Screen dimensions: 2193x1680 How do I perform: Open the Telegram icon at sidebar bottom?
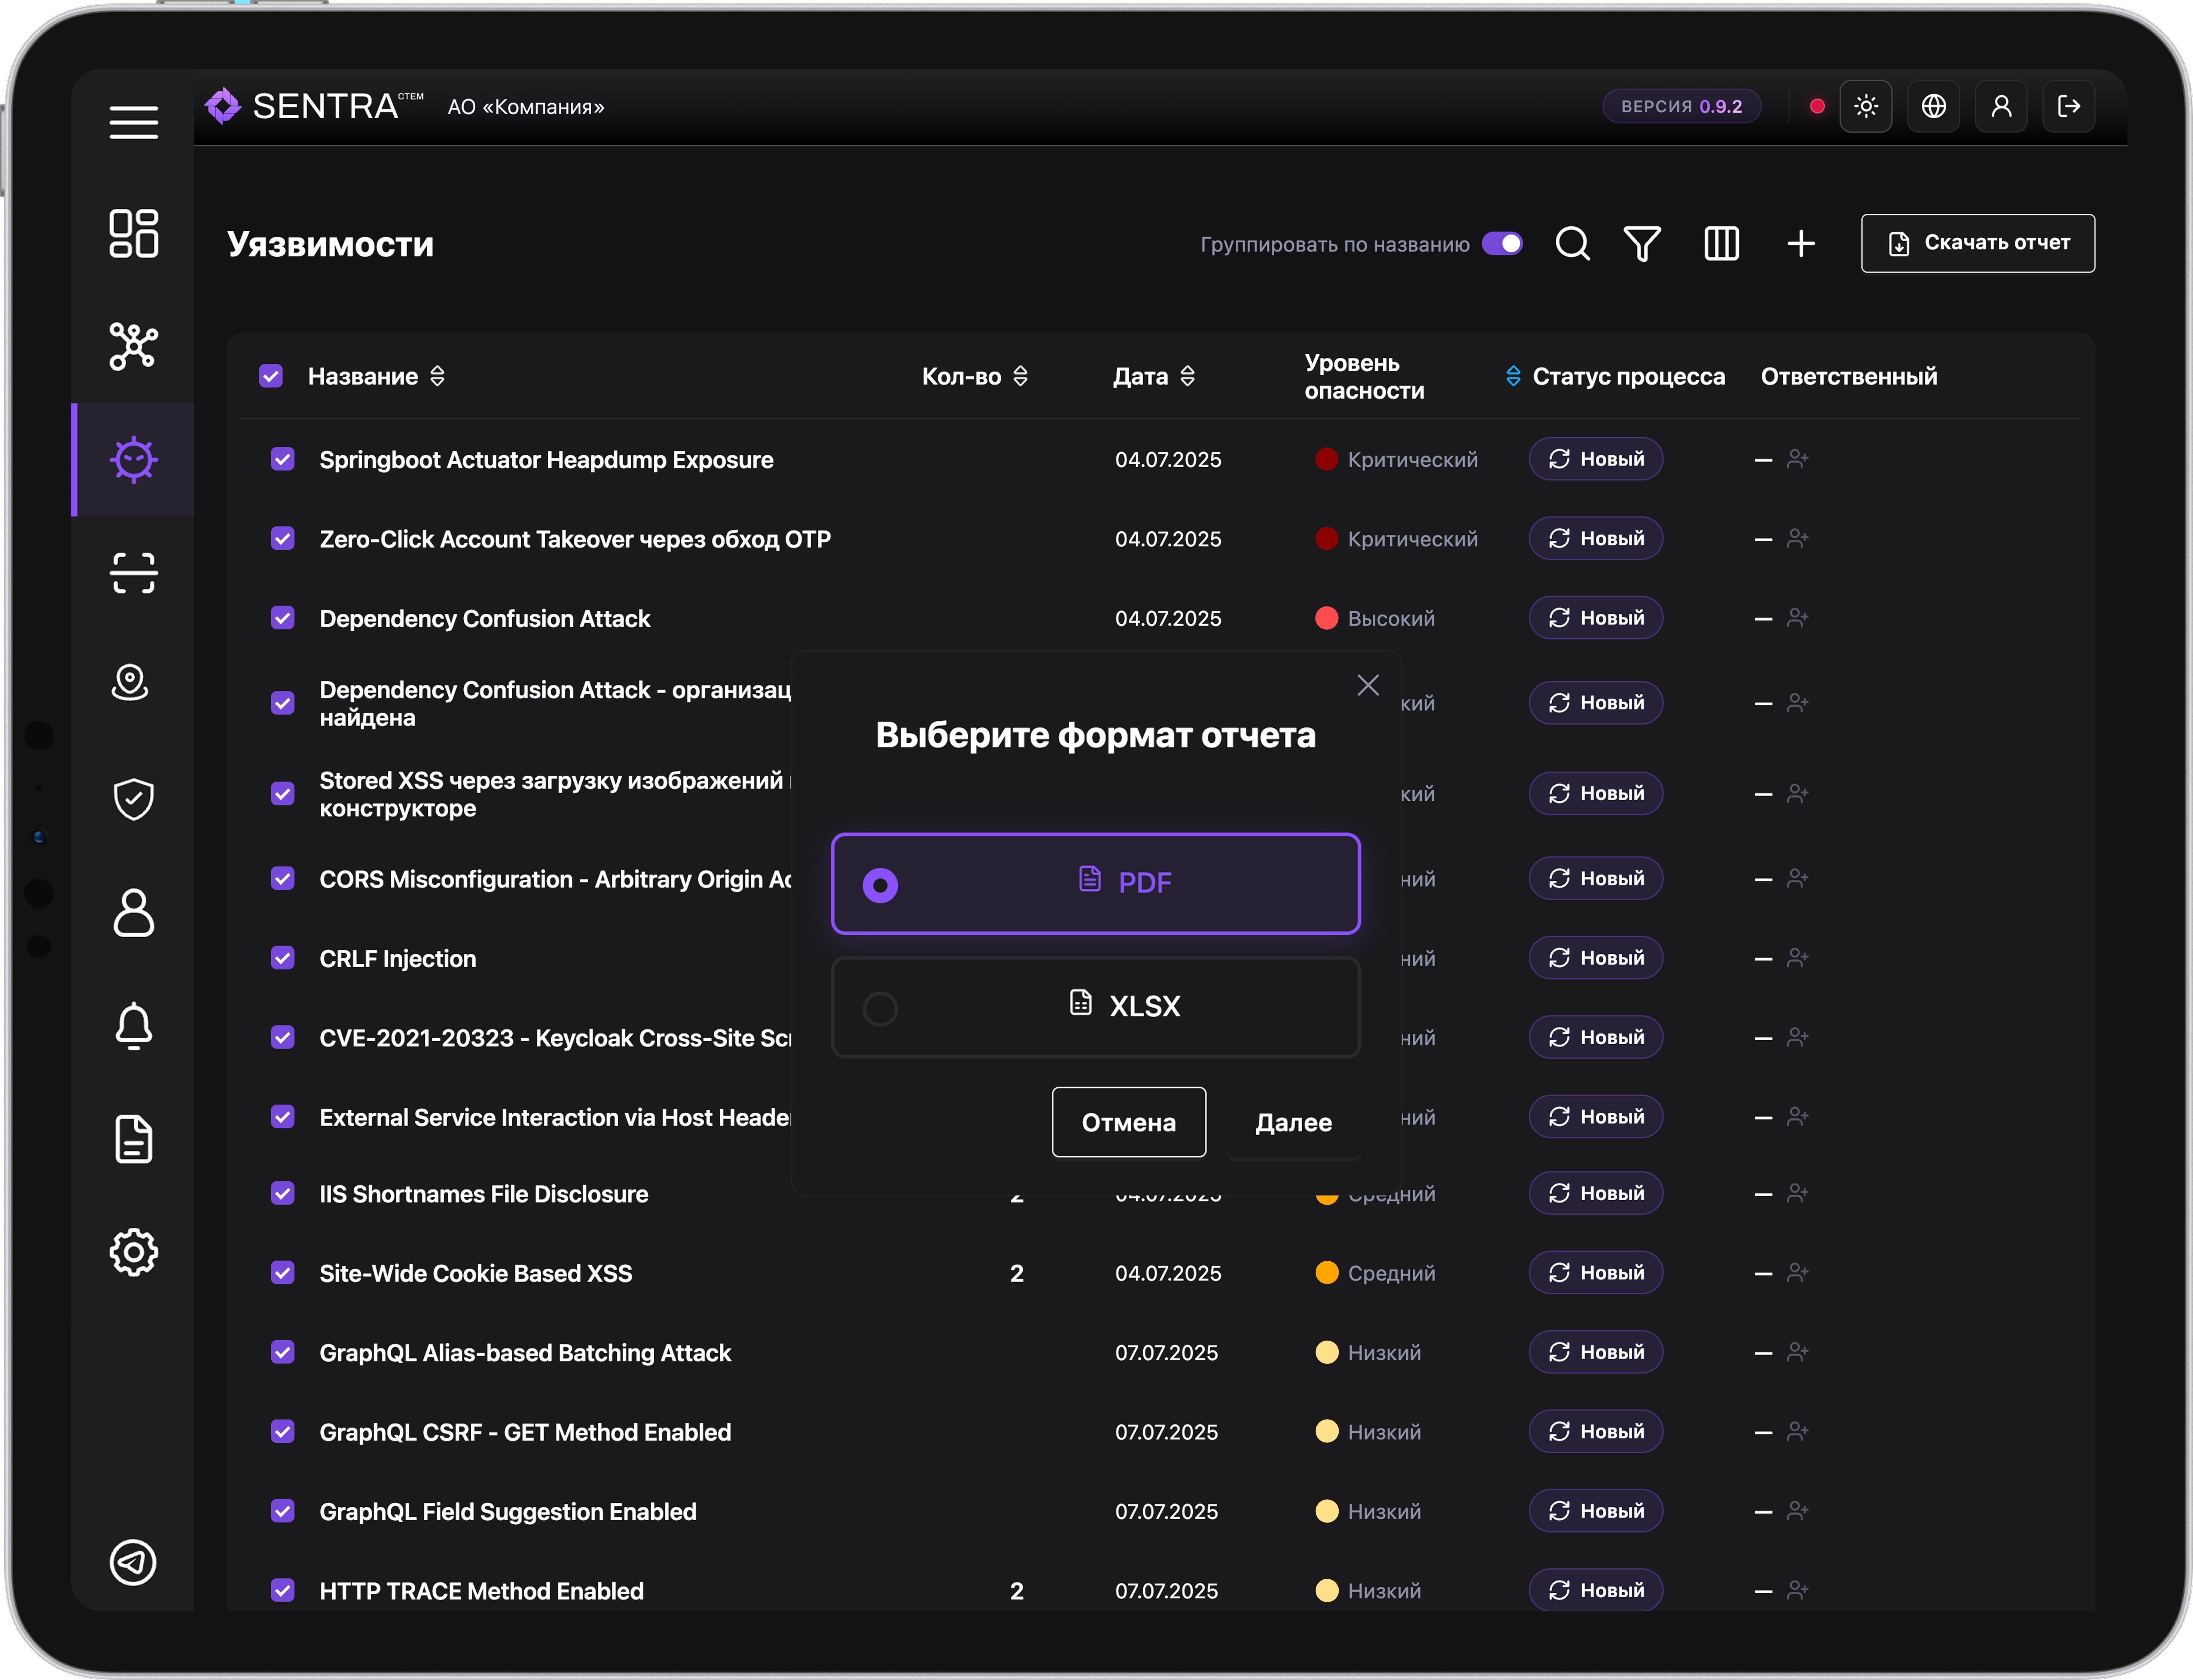click(x=133, y=1562)
